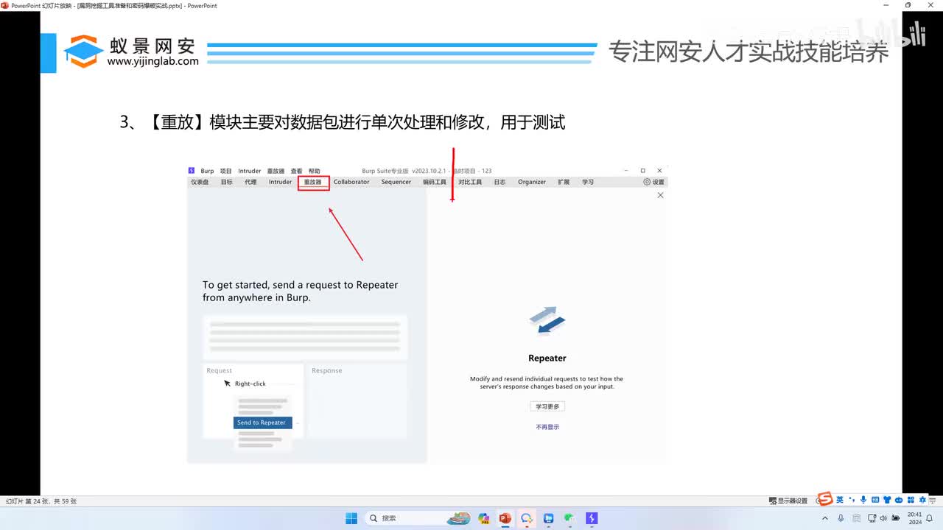Click the taskbar search box
943x530 pixels.
(418, 518)
